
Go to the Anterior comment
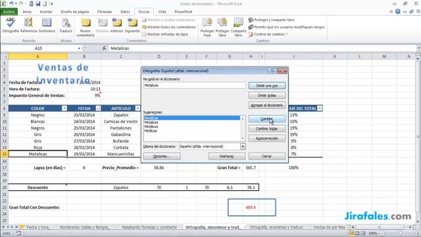(x=117, y=25)
